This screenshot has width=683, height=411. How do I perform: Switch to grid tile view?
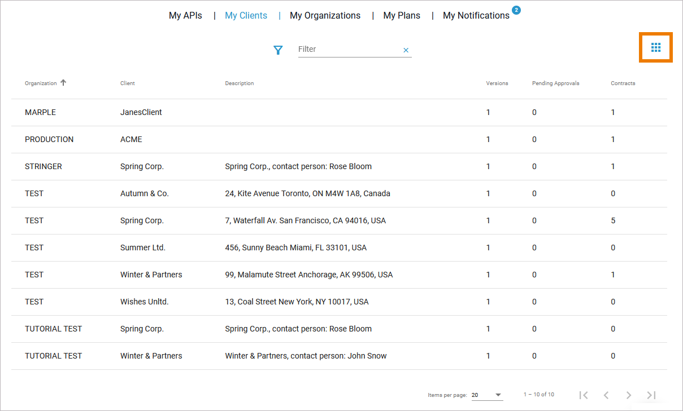click(x=655, y=47)
